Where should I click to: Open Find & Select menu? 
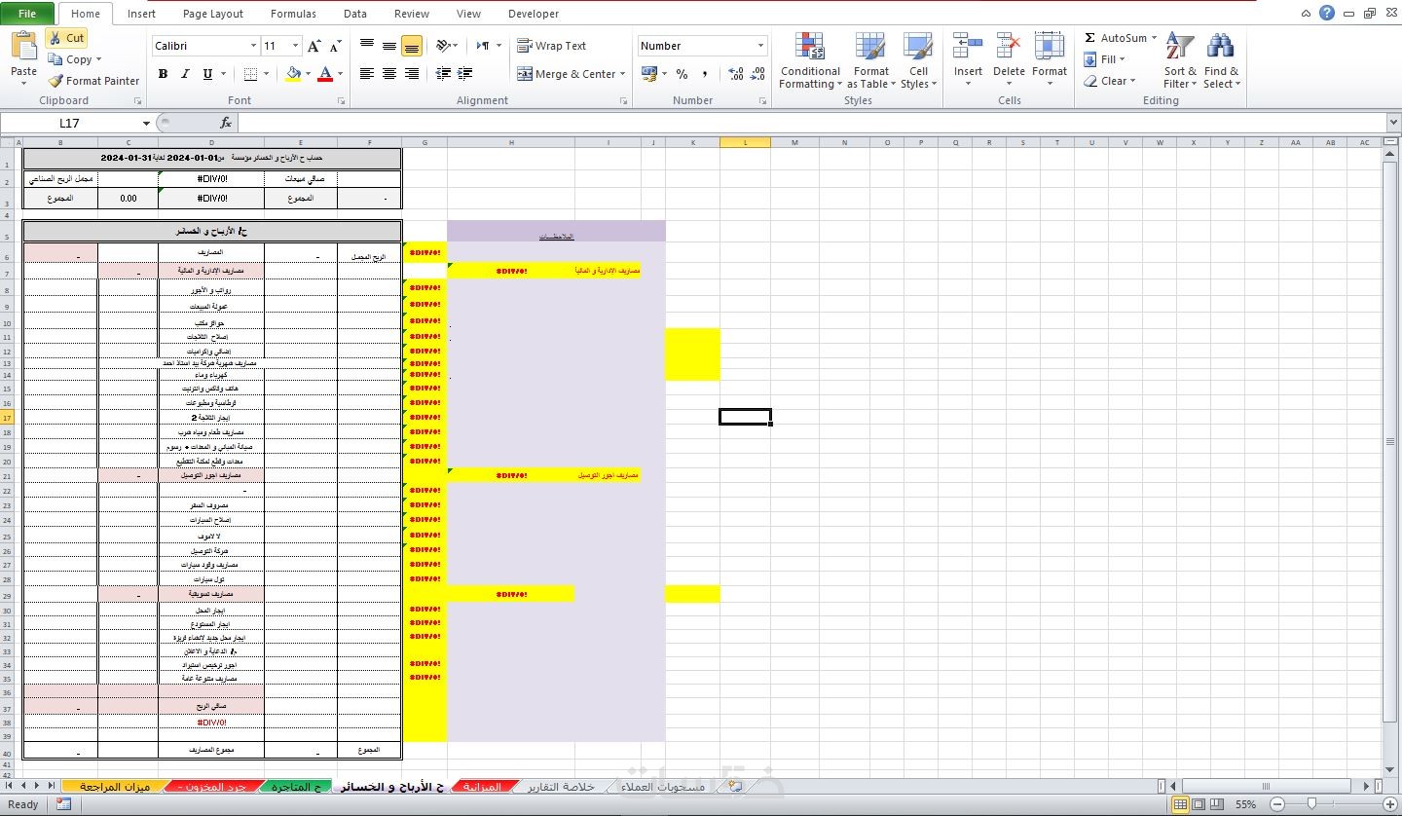point(1221,60)
